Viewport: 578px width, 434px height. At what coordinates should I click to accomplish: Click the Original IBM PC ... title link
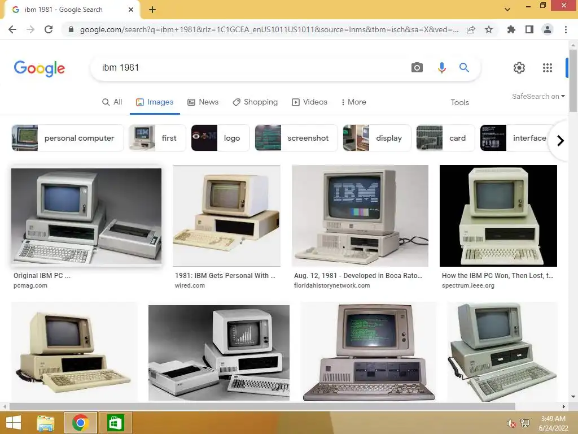click(x=42, y=276)
